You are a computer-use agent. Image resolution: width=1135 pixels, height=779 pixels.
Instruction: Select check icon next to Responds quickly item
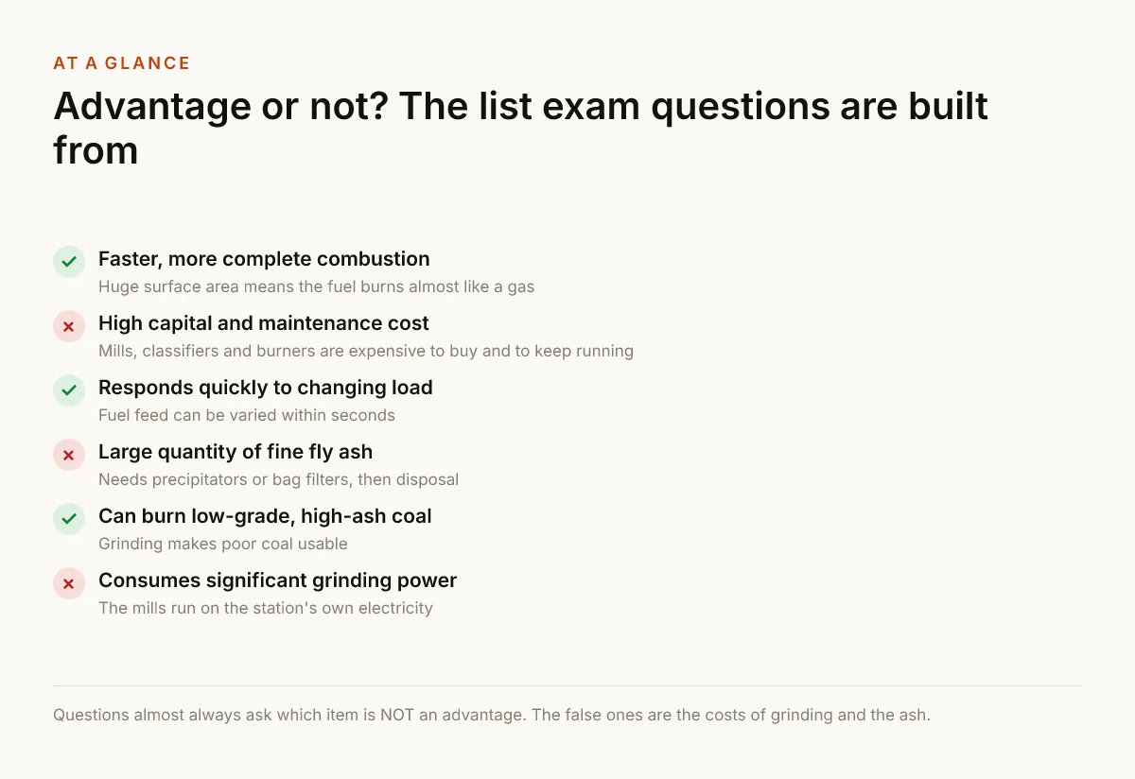(69, 390)
